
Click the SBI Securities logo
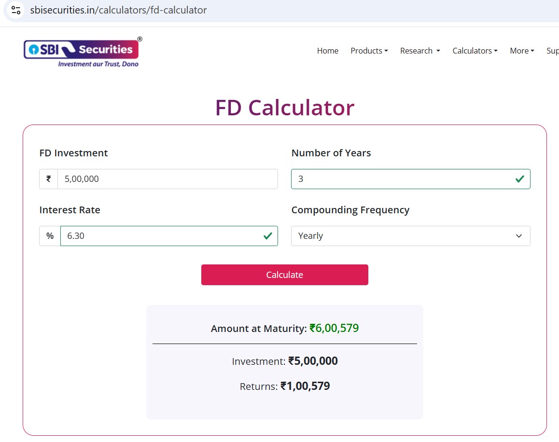[82, 52]
